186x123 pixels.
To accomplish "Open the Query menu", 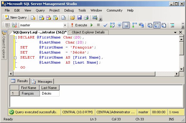I will 40,10.
